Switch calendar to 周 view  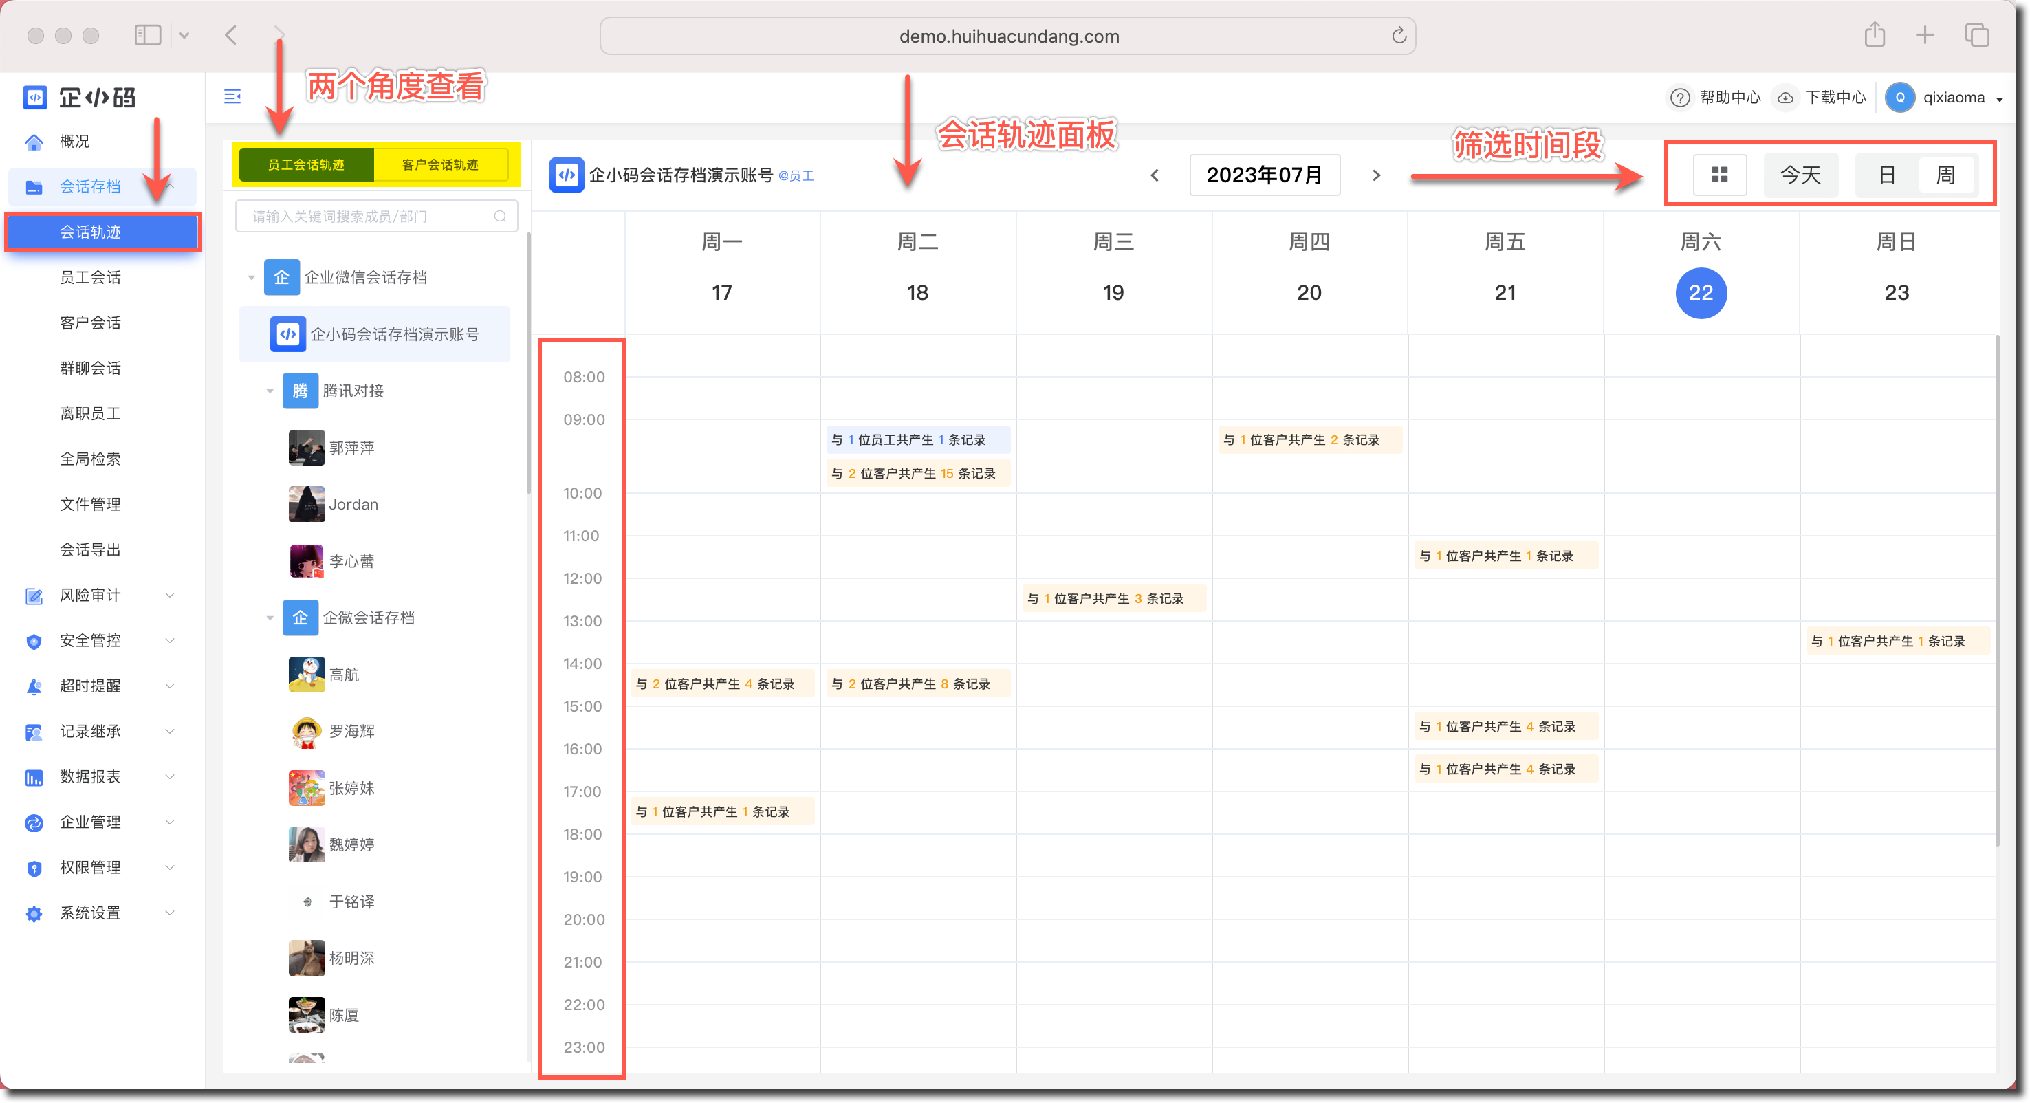pyautogui.click(x=1945, y=175)
